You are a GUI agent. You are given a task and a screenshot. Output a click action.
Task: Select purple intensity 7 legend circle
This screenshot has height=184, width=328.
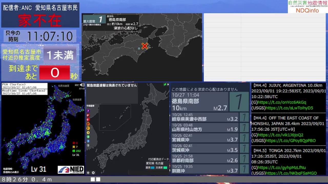click(x=88, y=111)
